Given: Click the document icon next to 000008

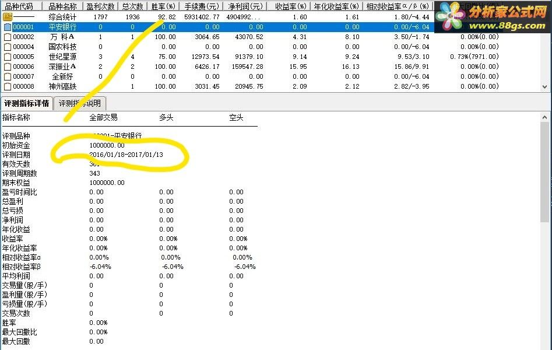Looking at the screenshot, I should pyautogui.click(x=8, y=86).
